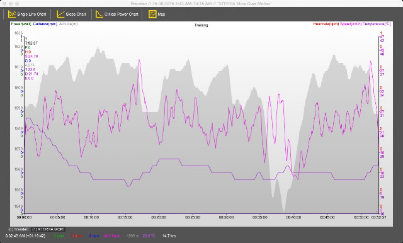Click the '1549' altitude axis label

[x=18, y=206]
